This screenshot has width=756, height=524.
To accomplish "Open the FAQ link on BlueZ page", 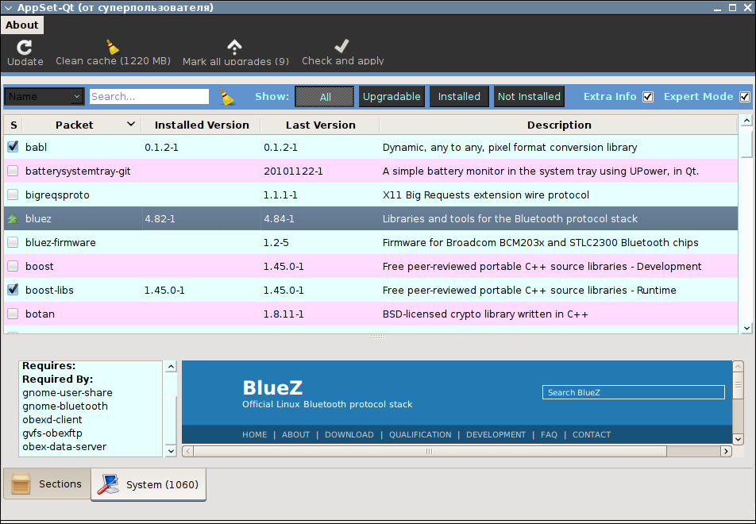I will pos(549,434).
